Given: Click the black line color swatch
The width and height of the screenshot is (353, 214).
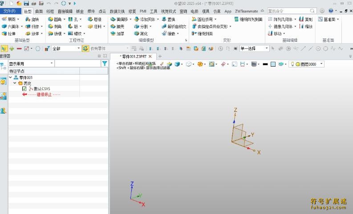Looking at the screenshot, I should point(265,64).
